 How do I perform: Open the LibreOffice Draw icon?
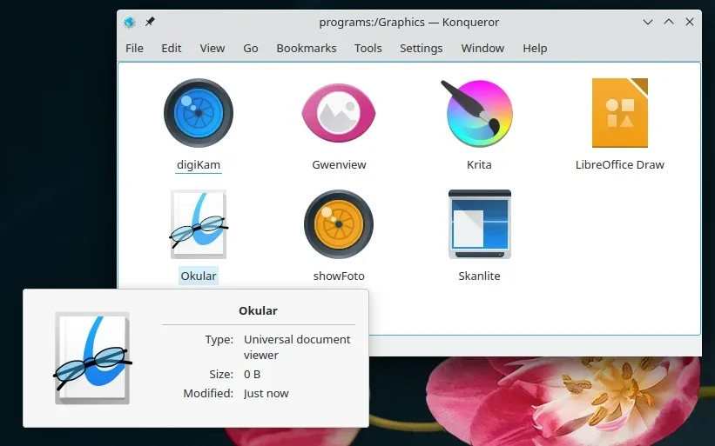(x=619, y=113)
